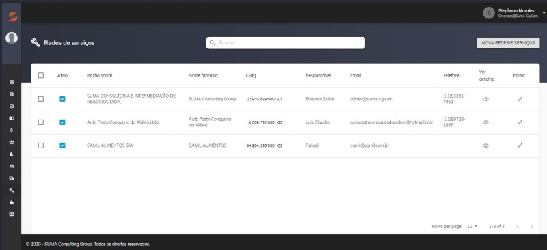Open the dollar sign sidebar icon

coord(12,130)
